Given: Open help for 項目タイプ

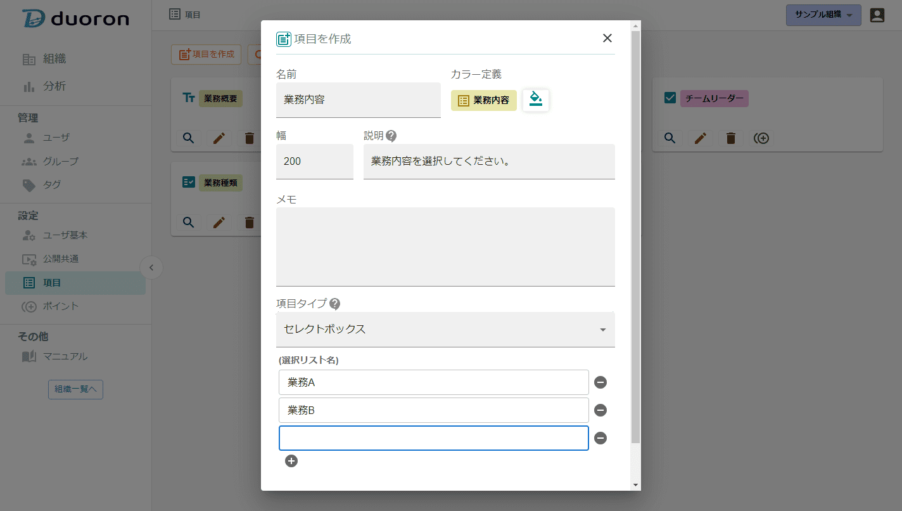Looking at the screenshot, I should pyautogui.click(x=334, y=304).
